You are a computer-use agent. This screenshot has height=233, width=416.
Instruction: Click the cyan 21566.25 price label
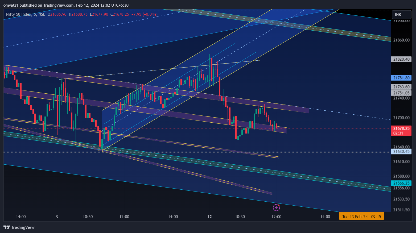pos(401,183)
